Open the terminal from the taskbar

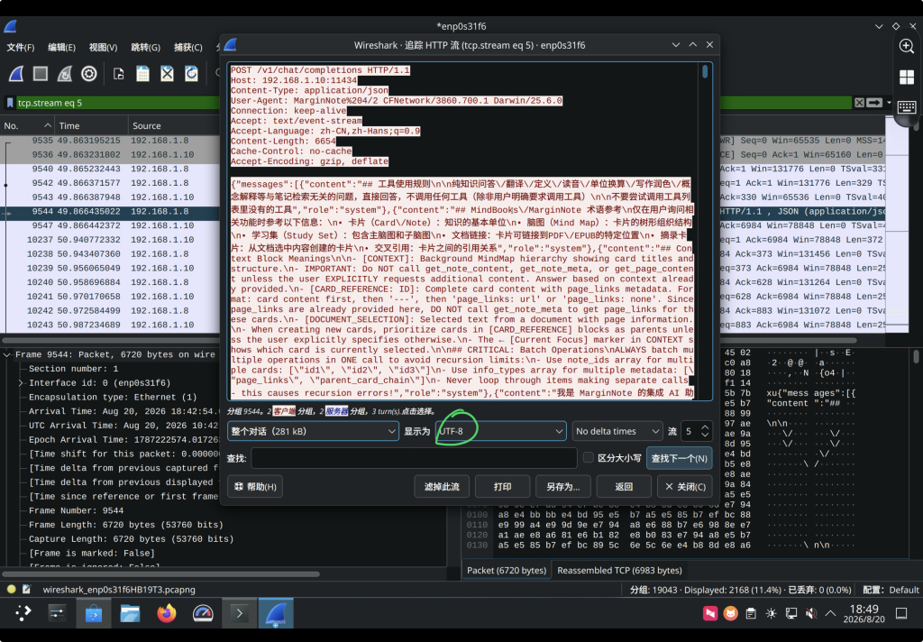point(239,614)
